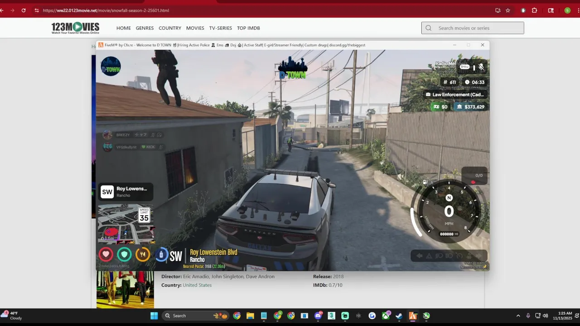
Task: Open director John Singleton link
Action: point(227,277)
